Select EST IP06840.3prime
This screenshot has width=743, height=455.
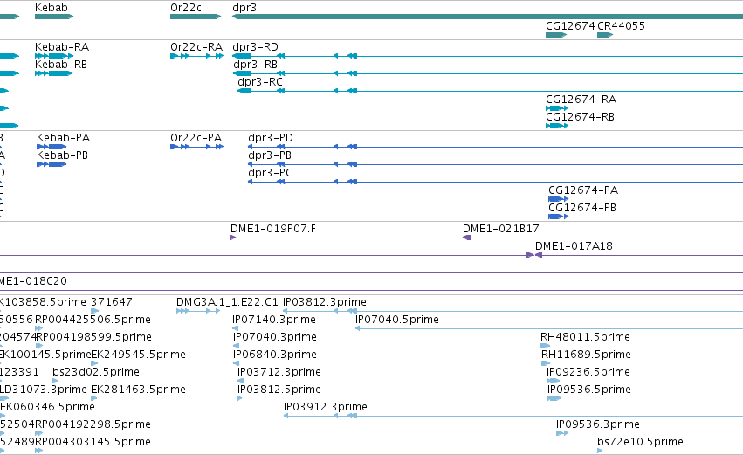[236, 363]
